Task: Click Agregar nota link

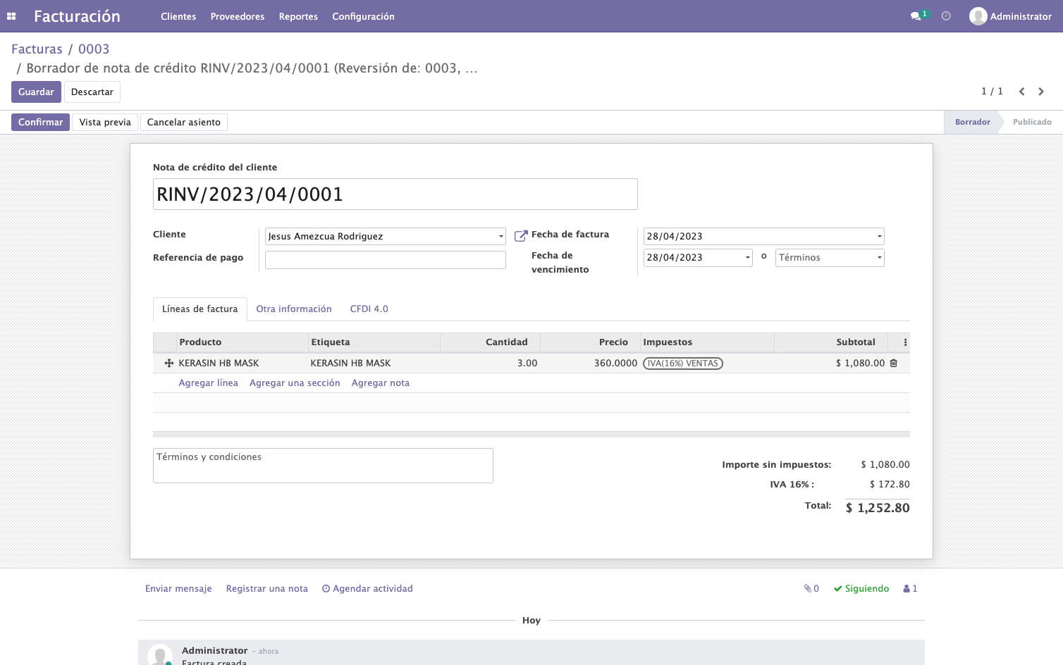Action: (381, 383)
